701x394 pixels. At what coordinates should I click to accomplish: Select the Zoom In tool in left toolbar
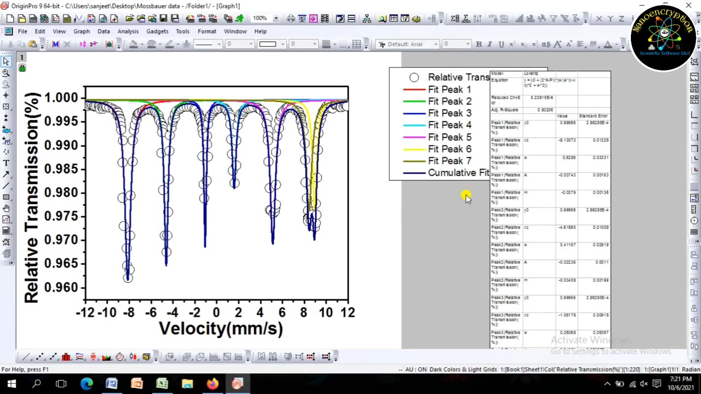pyautogui.click(x=6, y=73)
